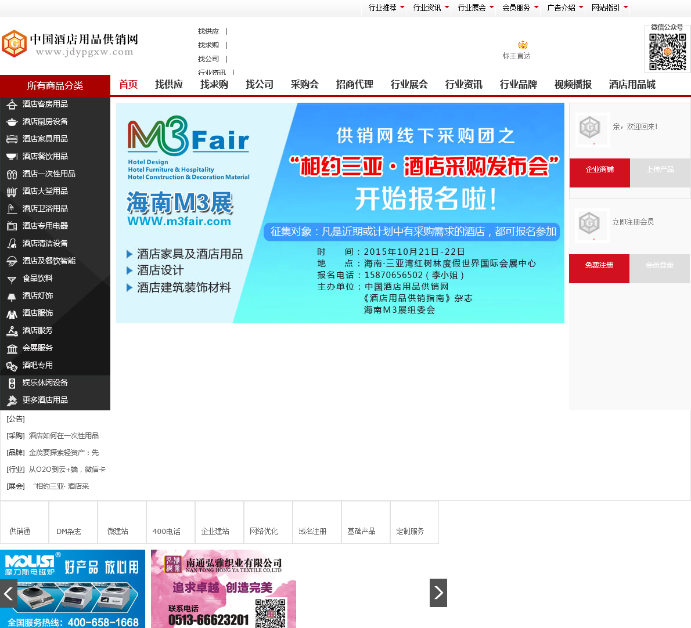Click the bar supplies dice icon
Screen dimensions: 691x628
tap(12, 366)
